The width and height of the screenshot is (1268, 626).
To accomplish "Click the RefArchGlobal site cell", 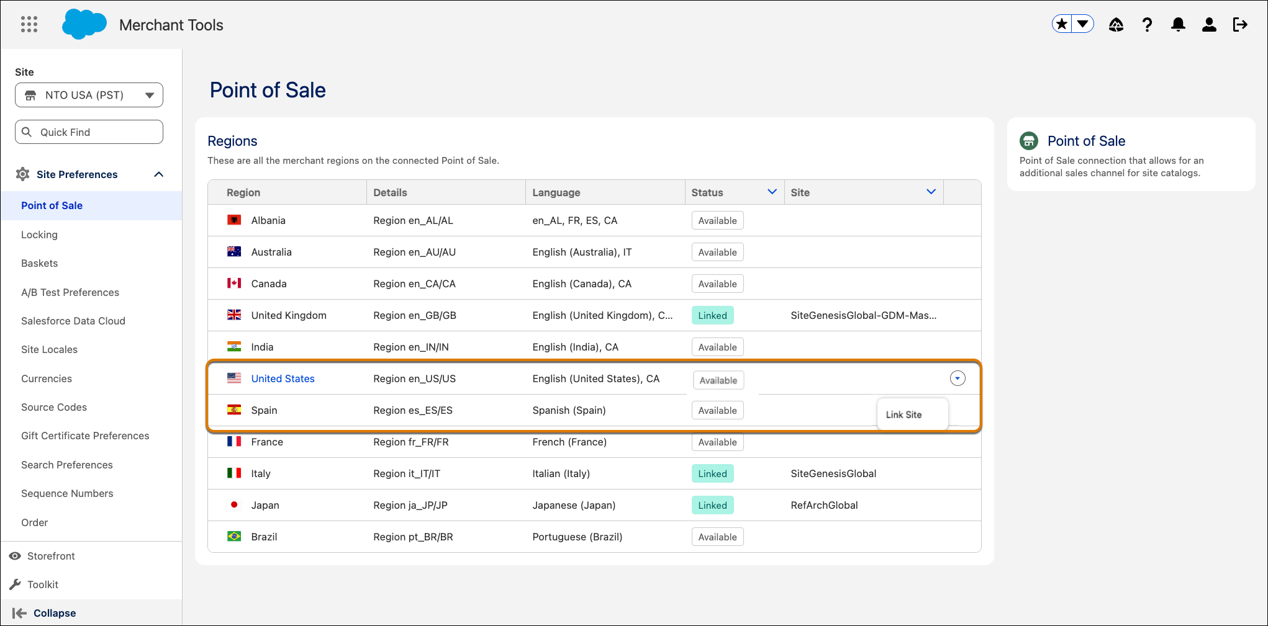I will [x=824, y=505].
